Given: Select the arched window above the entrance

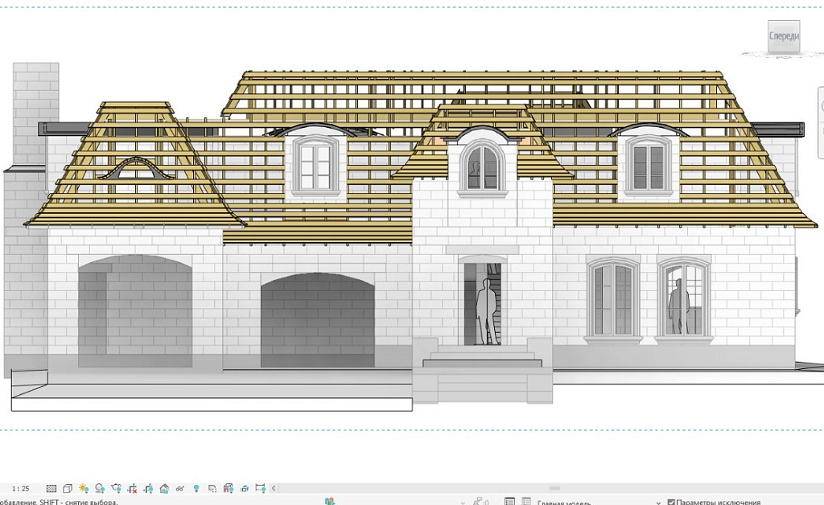Looking at the screenshot, I should (483, 167).
